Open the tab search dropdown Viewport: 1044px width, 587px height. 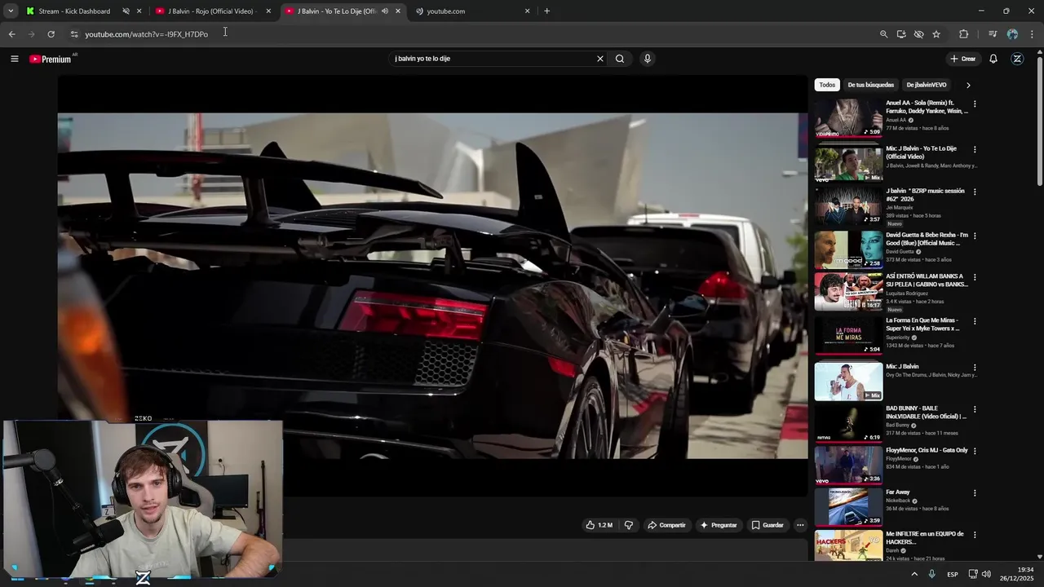[x=11, y=11]
